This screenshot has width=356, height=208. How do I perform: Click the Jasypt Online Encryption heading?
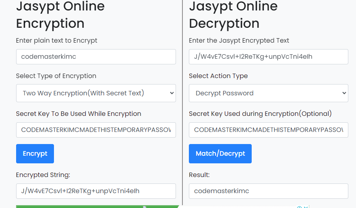[x=60, y=15]
